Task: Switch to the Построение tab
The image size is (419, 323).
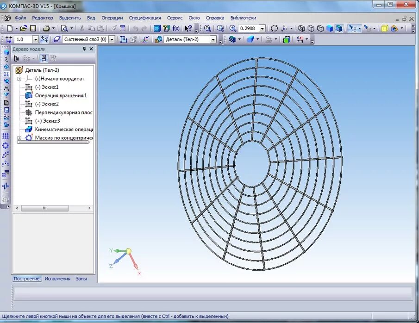Action: [27, 279]
